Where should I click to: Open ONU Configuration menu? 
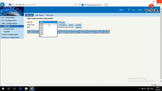tap(12, 24)
